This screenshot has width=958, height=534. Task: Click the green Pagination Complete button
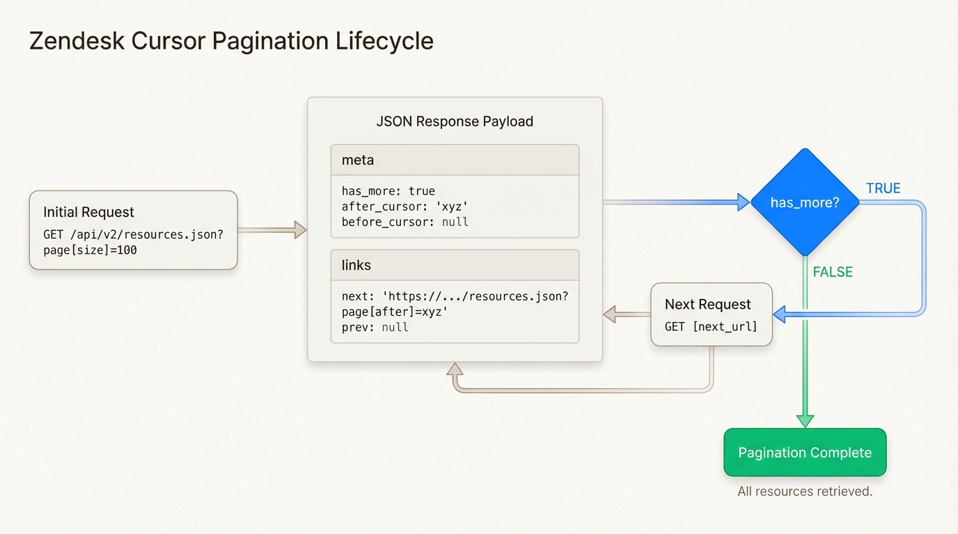coord(805,453)
